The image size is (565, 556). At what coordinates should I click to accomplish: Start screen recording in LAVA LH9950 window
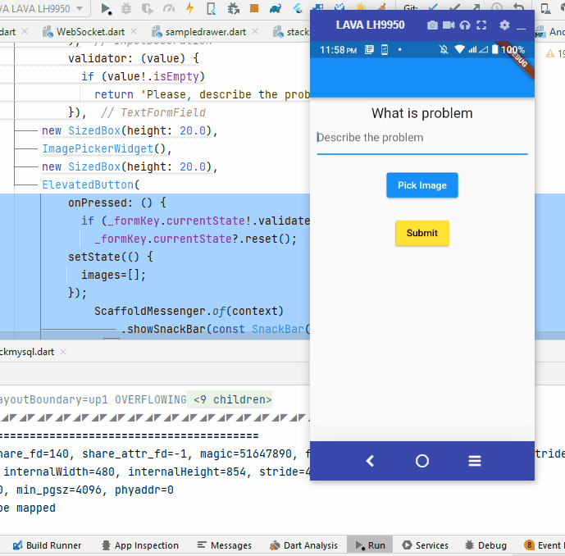449,25
